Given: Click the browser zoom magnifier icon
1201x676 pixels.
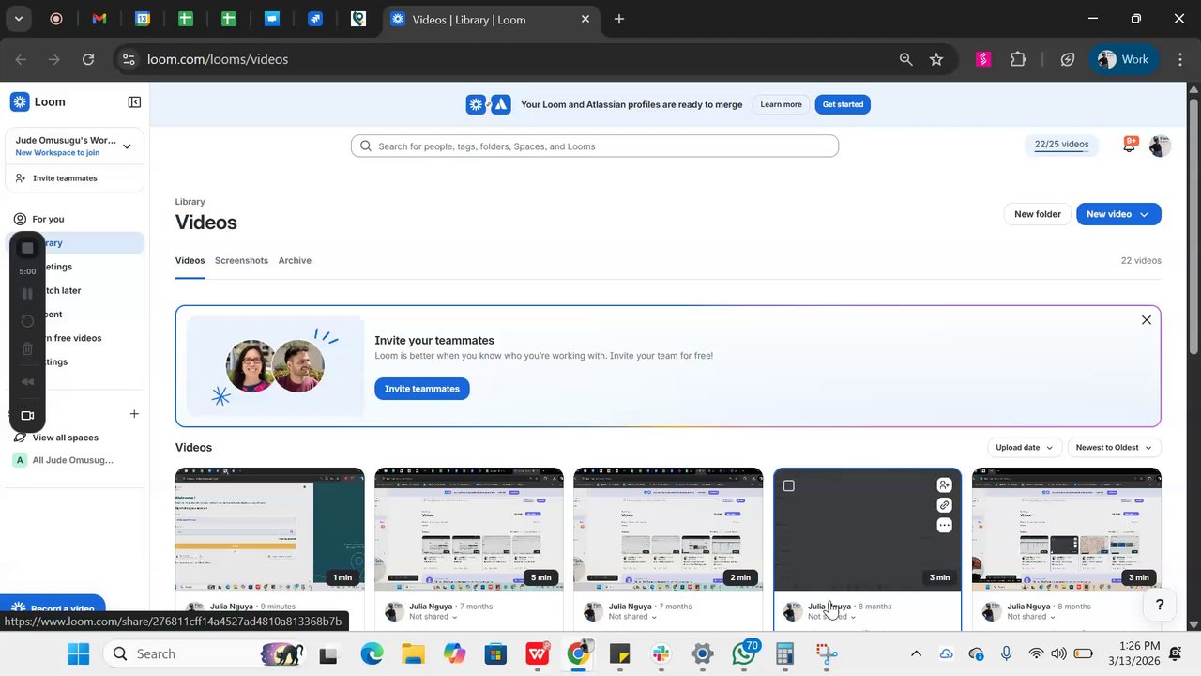Looking at the screenshot, I should pos(905,59).
